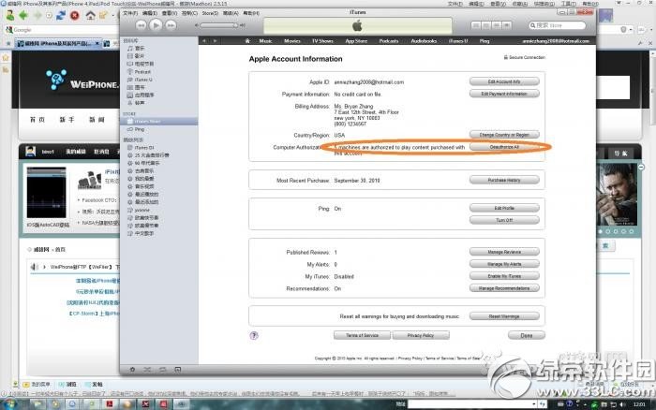
Task: Click Edit Account Info button
Action: [504, 81]
